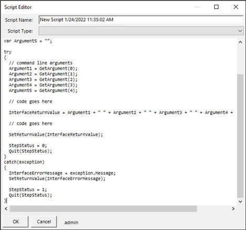Click vertical scrollbar track above thumb
The width and height of the screenshot is (246, 230).
240,60
